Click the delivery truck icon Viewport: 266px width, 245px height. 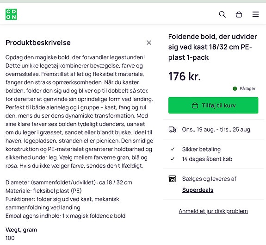click(173, 130)
